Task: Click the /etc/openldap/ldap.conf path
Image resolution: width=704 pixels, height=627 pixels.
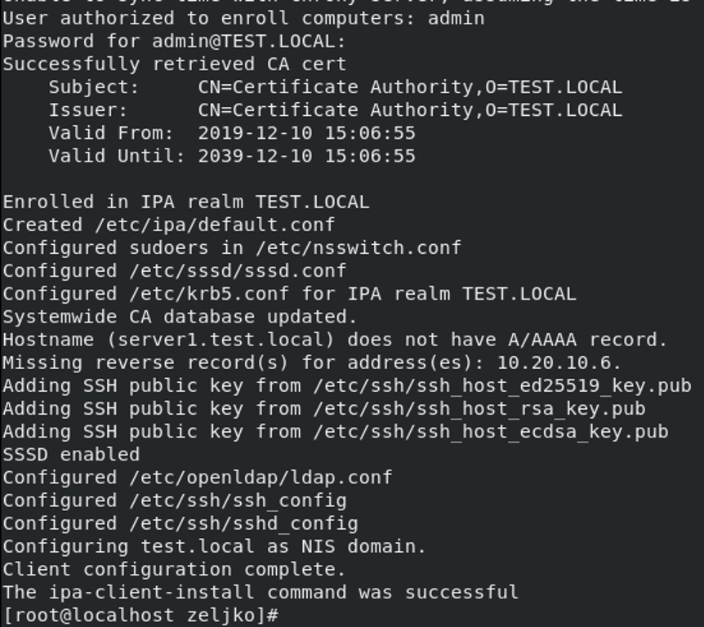Action: coord(261,478)
